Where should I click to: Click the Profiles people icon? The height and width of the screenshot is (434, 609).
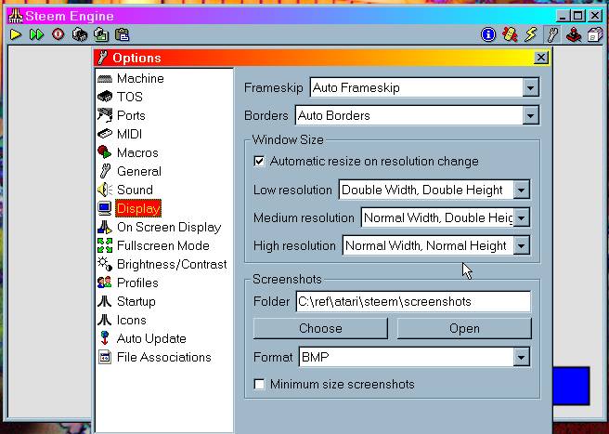105,283
